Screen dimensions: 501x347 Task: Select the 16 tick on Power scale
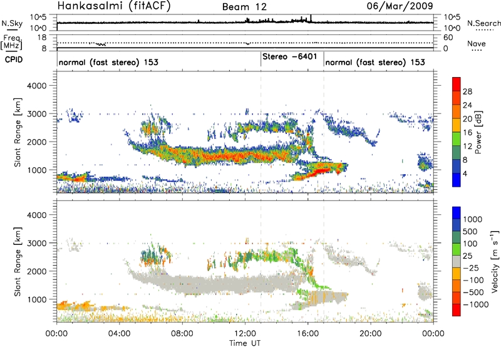pos(467,133)
